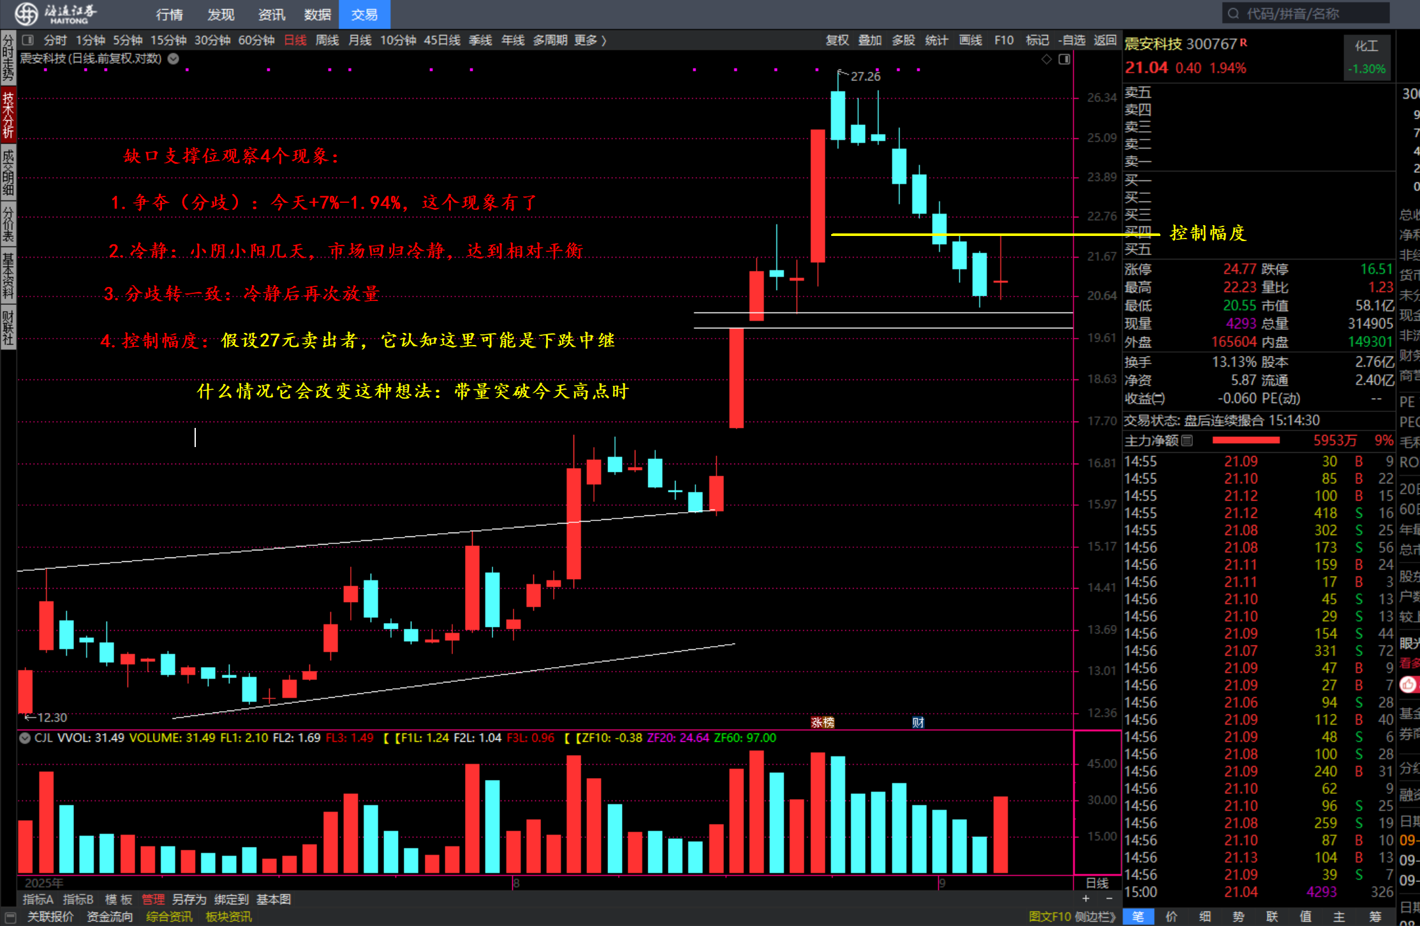Select the 45日线 period

[442, 40]
